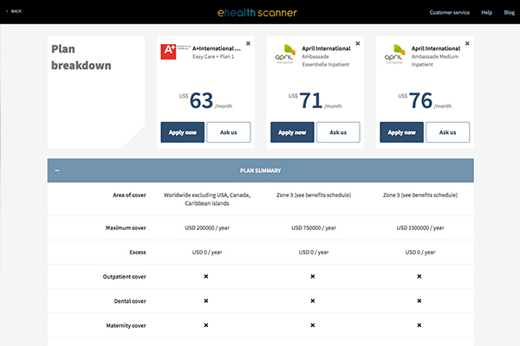Click 'USD 750000 / year' maximum cover

(314, 227)
